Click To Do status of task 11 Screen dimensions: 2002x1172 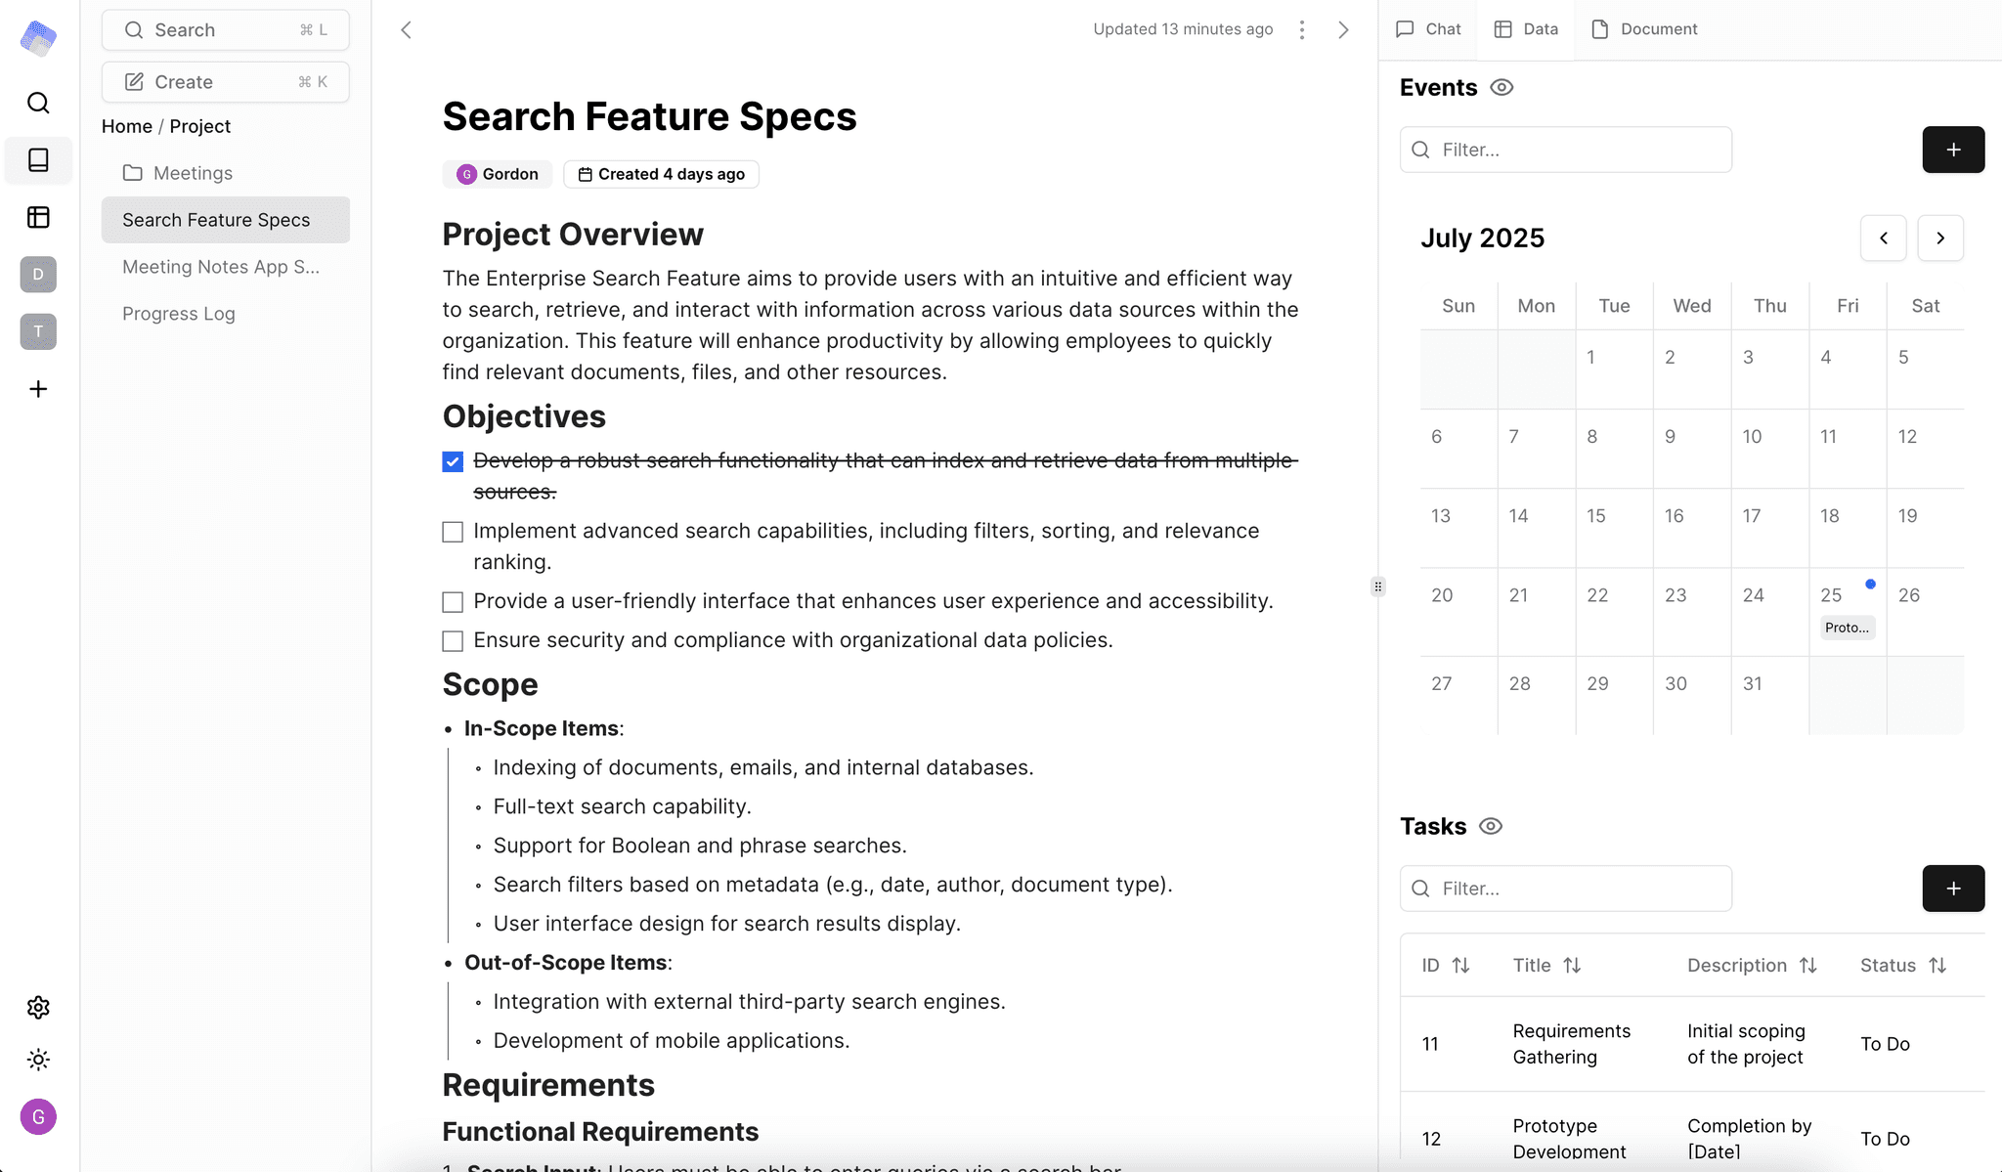1885,1044
